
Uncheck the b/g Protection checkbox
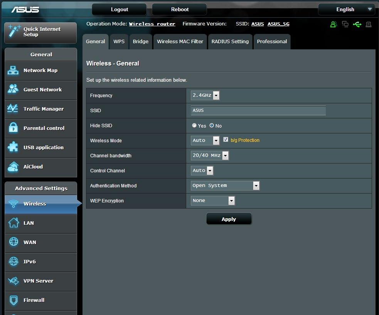pos(226,140)
